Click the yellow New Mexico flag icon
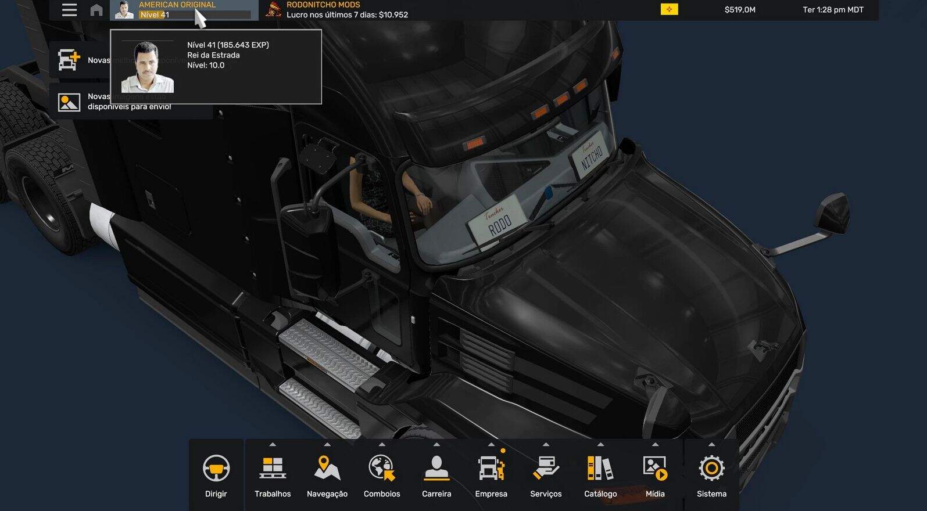 669,10
